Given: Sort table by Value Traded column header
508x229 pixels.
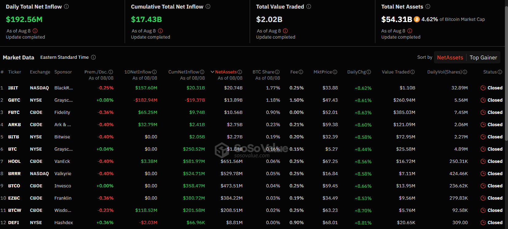Looking at the screenshot, I should click(396, 72).
